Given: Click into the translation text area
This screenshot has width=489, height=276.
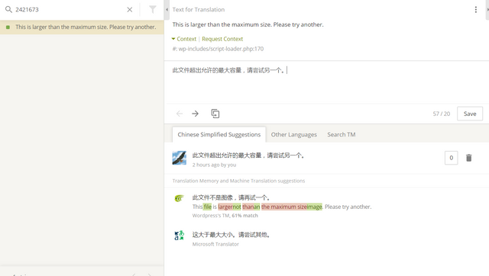Looking at the screenshot, I should 326,82.
